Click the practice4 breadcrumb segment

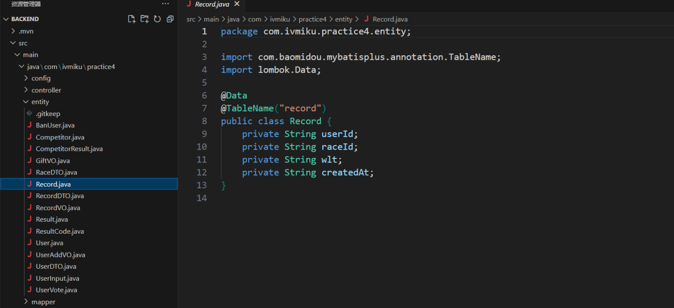tap(312, 19)
